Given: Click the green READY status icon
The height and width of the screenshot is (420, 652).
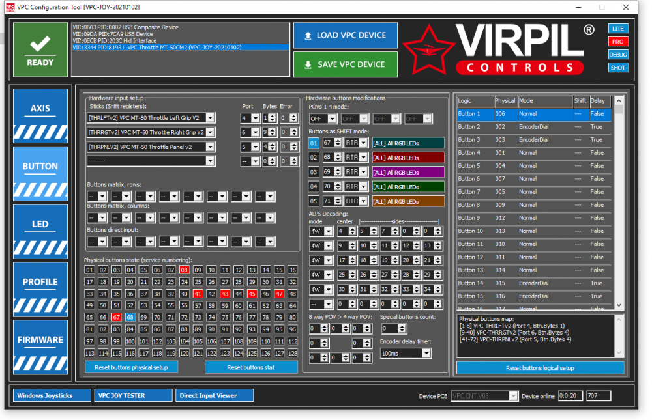Looking at the screenshot, I should tap(40, 49).
